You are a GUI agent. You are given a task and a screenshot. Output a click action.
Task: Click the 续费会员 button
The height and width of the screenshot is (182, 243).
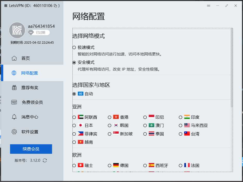[31, 149]
